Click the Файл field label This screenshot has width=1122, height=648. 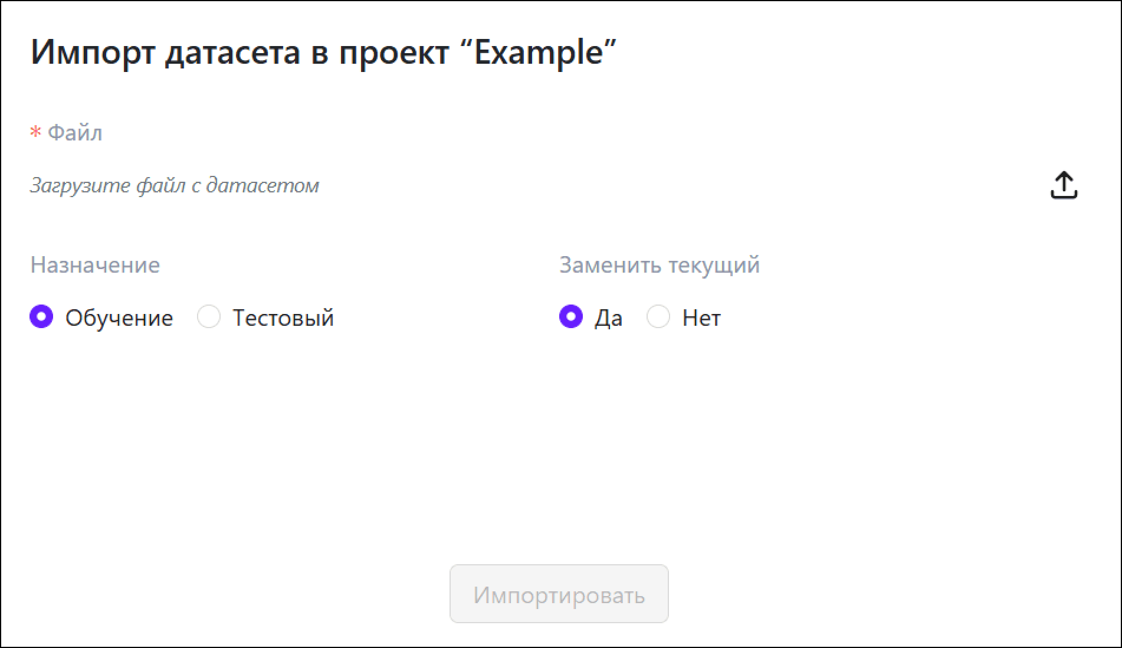coord(75,133)
